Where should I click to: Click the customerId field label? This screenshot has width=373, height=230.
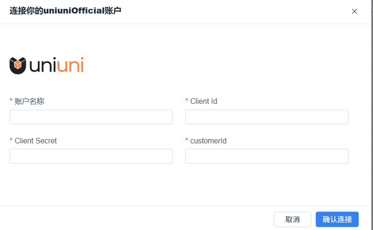pyautogui.click(x=208, y=141)
